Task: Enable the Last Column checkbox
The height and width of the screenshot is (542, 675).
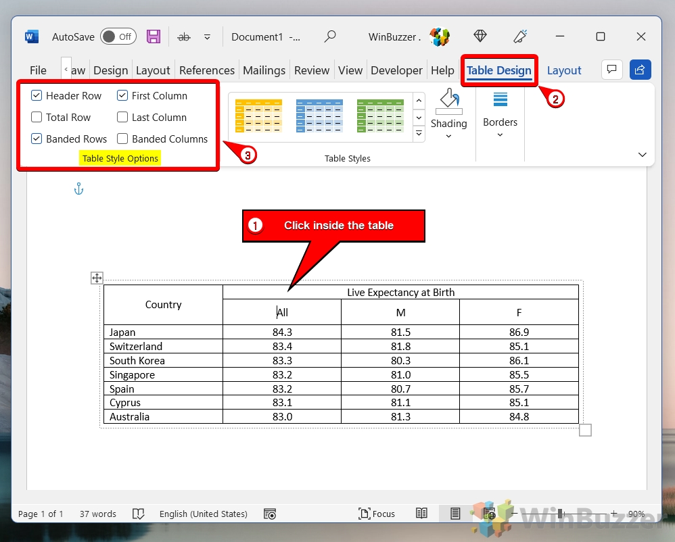Action: point(122,117)
